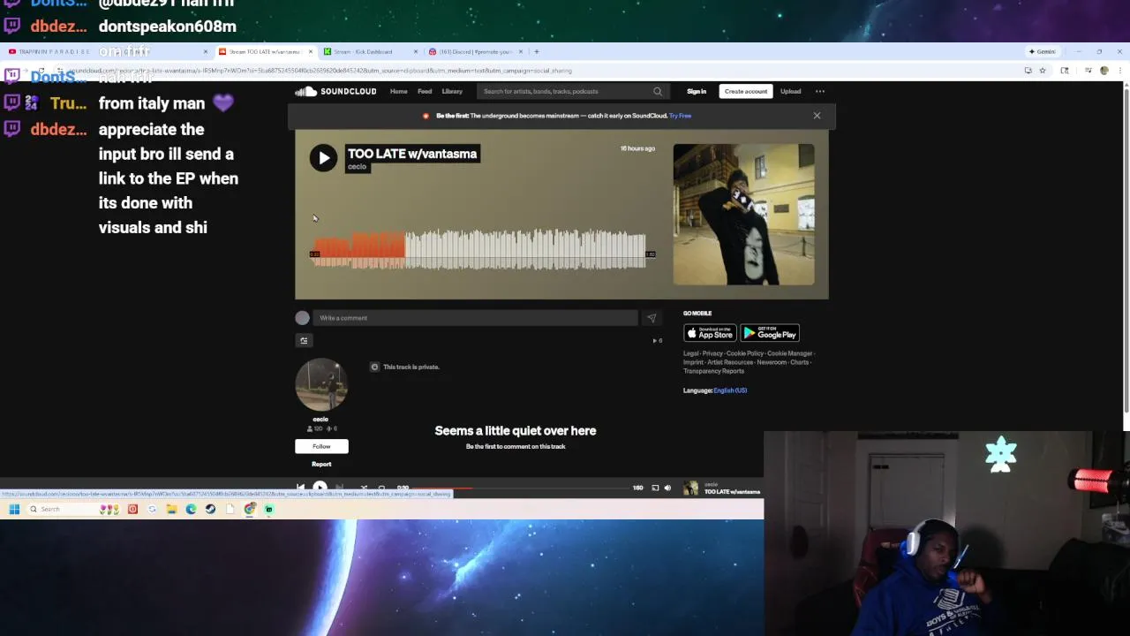This screenshot has width=1130, height=636.
Task: Click the SoundCloud logo in the header
Action: pos(335,91)
